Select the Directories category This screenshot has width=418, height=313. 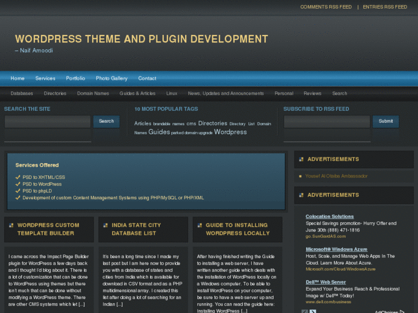(55, 93)
